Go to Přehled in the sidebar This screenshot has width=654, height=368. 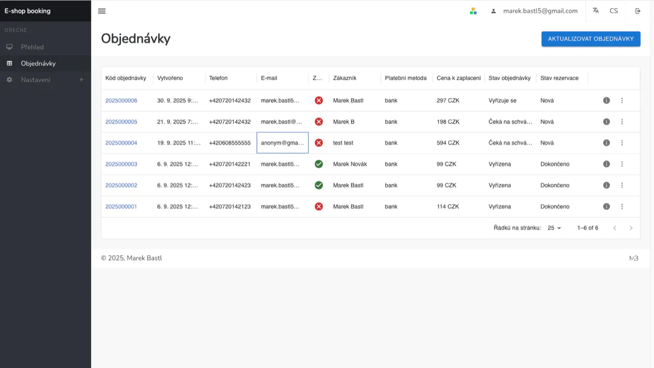click(x=32, y=47)
